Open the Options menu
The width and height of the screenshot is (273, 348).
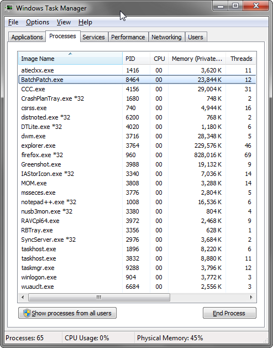click(x=38, y=22)
